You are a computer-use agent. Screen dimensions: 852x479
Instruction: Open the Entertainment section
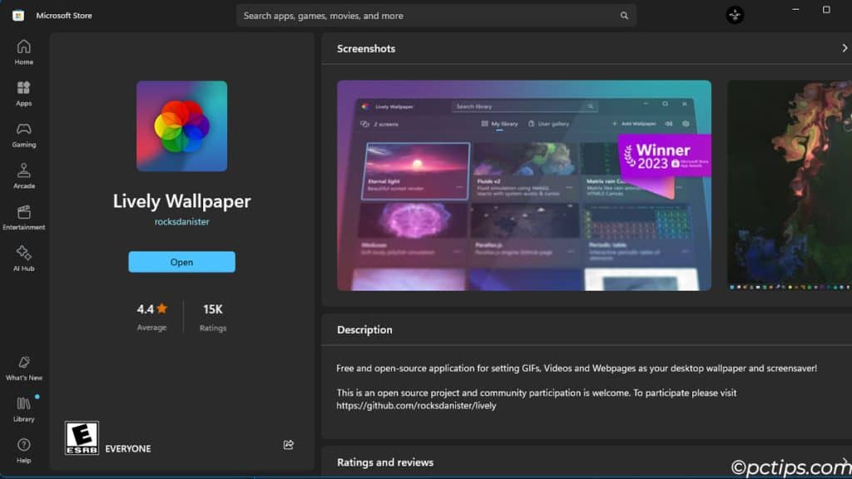[23, 218]
